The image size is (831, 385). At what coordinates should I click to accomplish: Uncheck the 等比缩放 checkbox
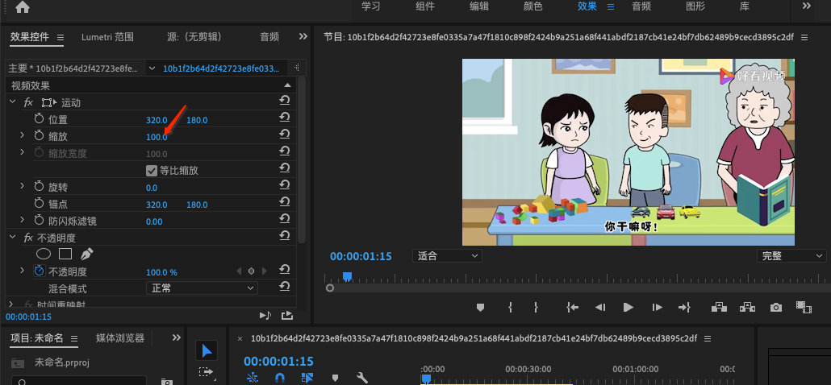[151, 170]
